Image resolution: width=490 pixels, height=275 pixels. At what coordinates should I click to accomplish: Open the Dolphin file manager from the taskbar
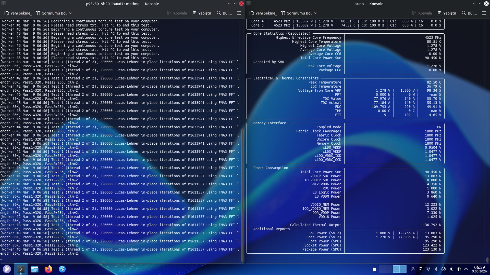click(34, 269)
